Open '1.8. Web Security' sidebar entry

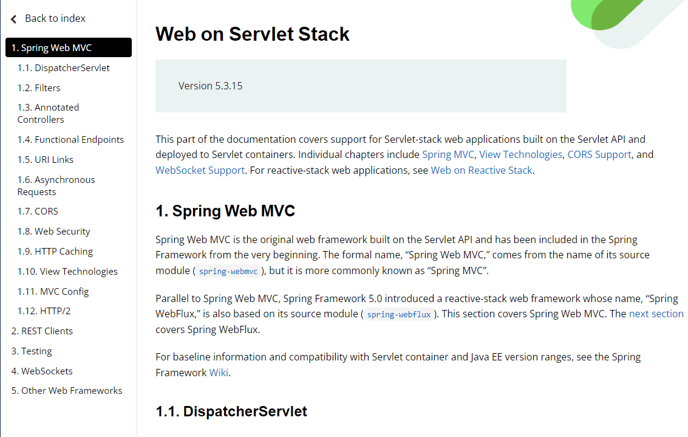pos(53,232)
